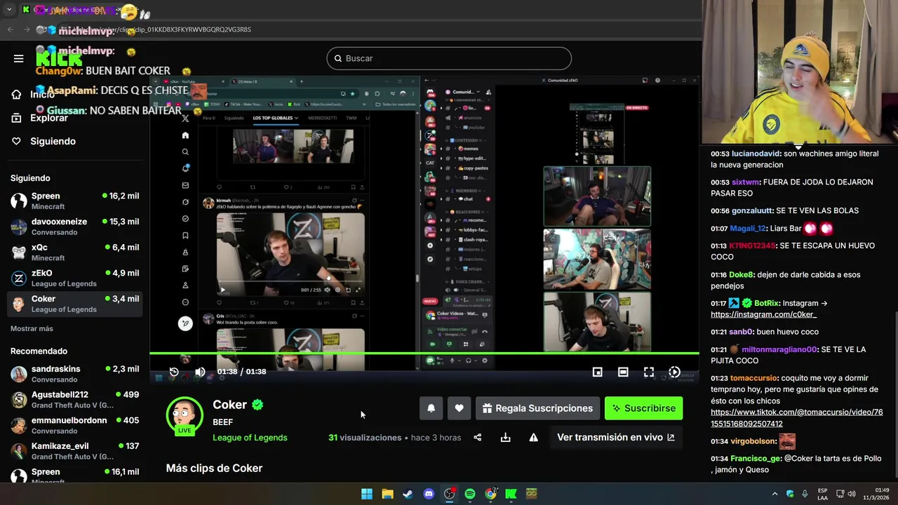The image size is (898, 505).
Task: Open OBS Studio from taskbar
Action: point(449,494)
